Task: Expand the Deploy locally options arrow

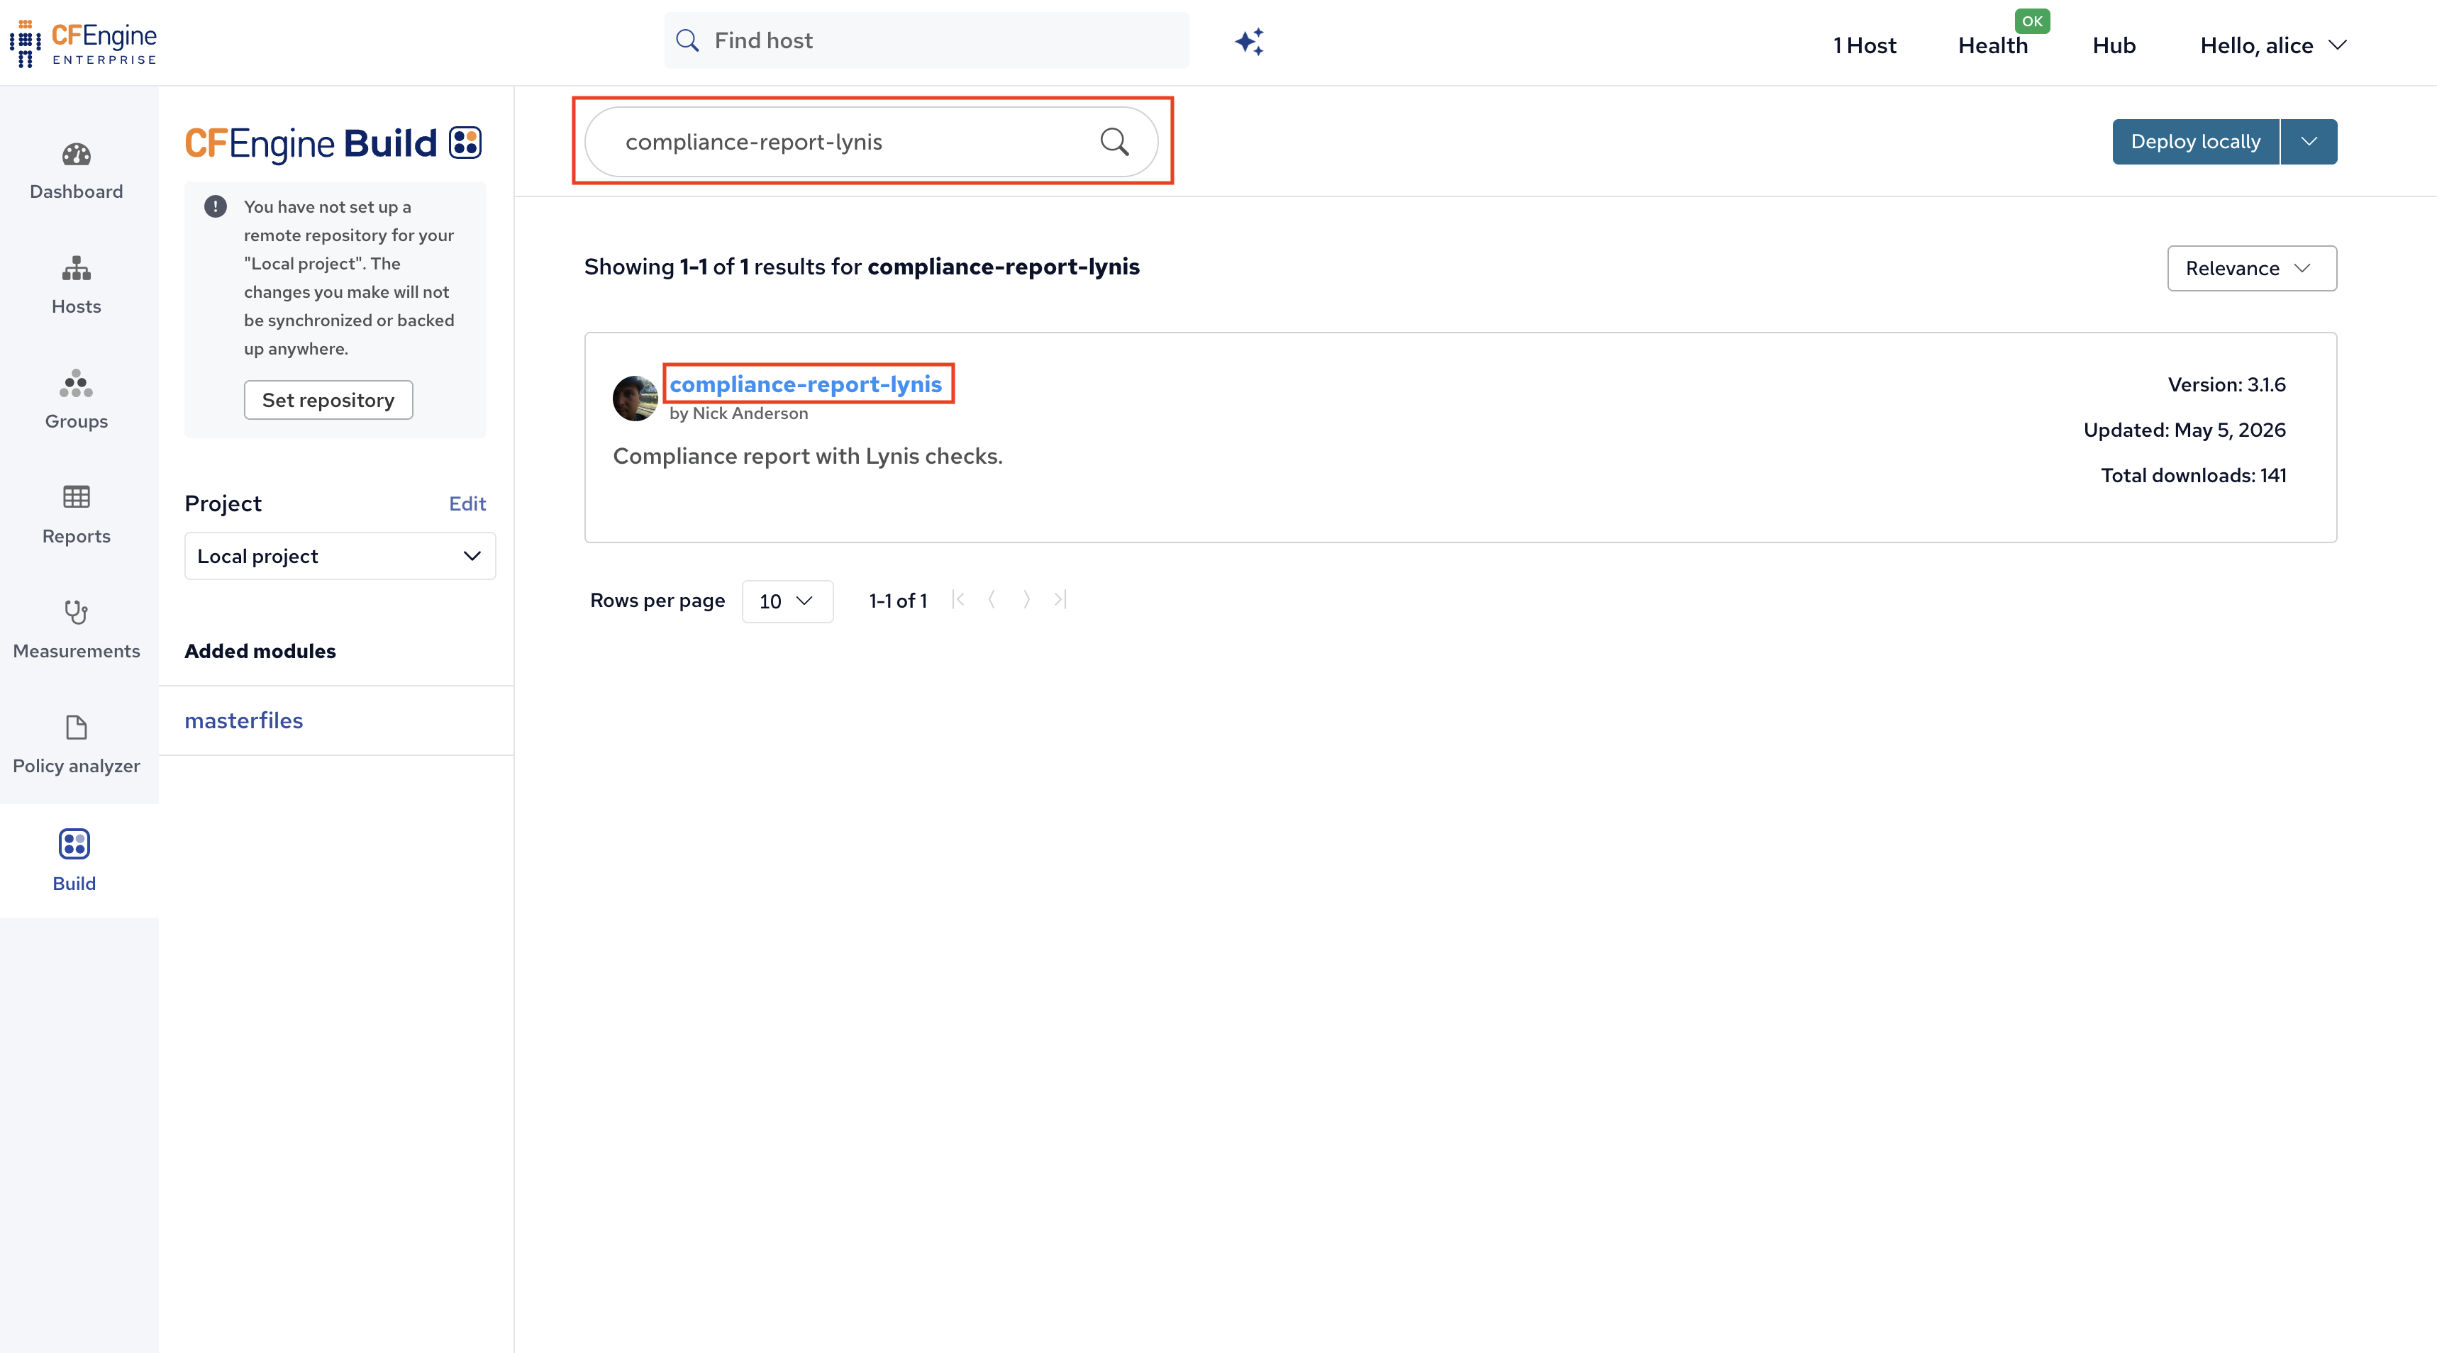Action: point(2309,142)
